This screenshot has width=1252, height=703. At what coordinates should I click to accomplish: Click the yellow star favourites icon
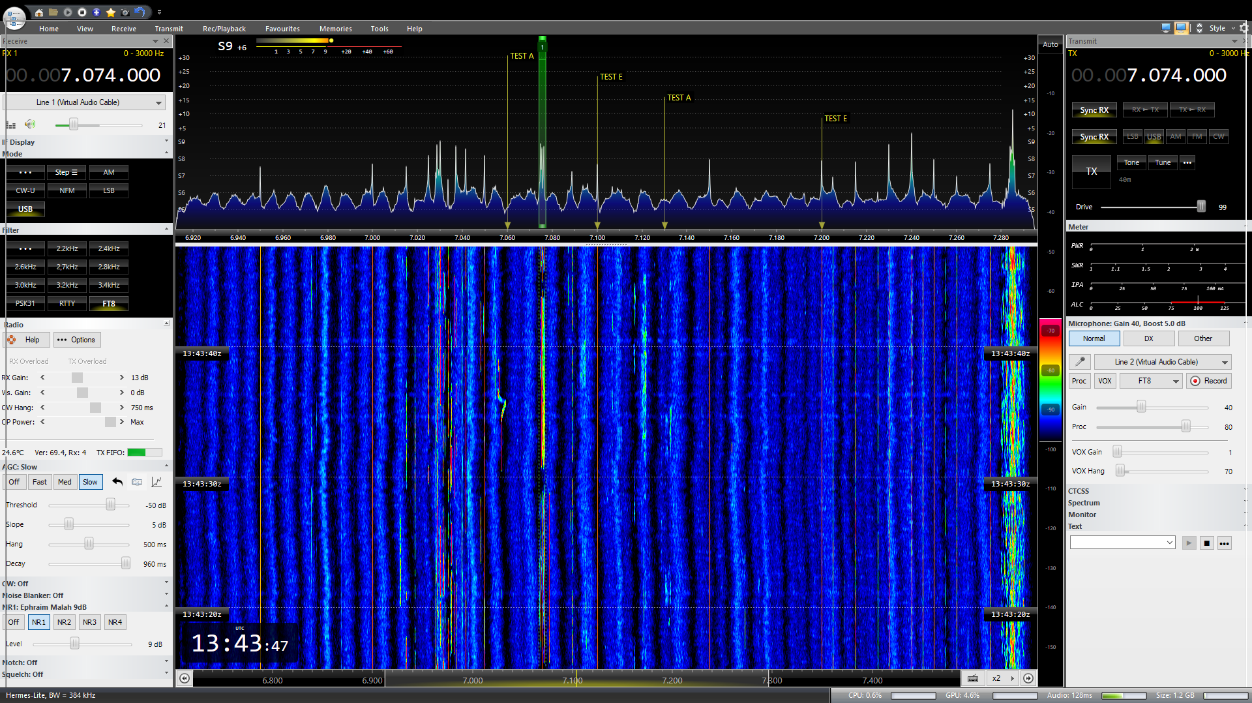tap(111, 12)
